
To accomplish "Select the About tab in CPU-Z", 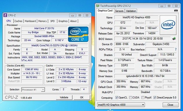I will click(73, 21).
